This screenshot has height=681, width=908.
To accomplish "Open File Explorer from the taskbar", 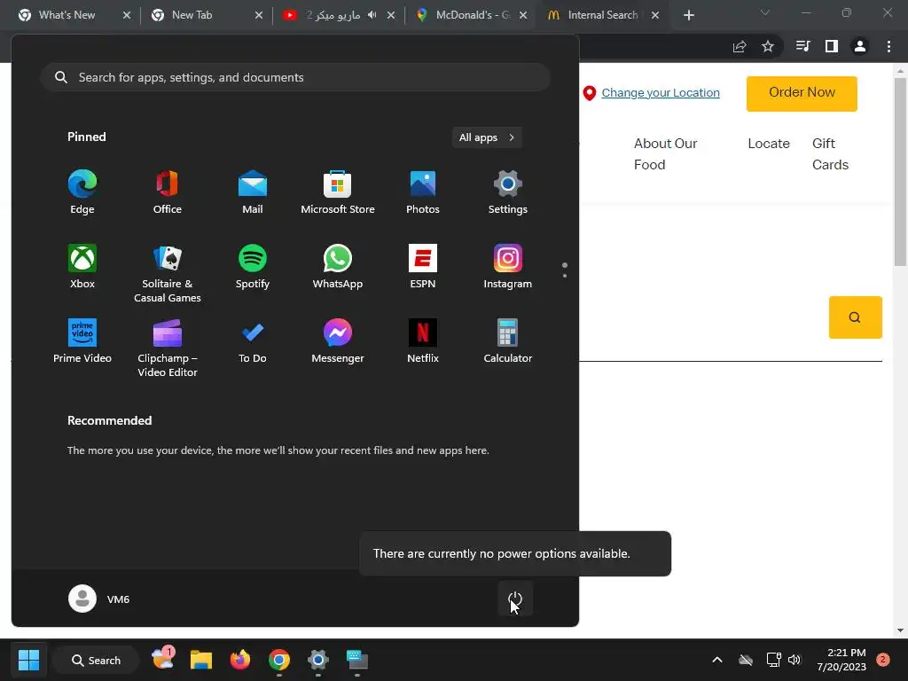I will pos(201,660).
